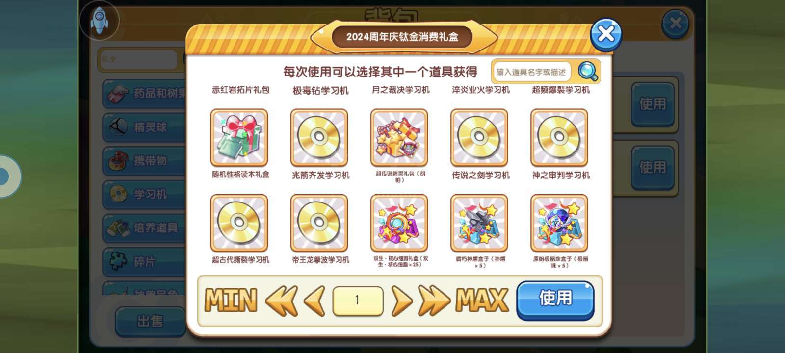Image resolution: width=785 pixels, height=353 pixels.
Task: Select the 超古代撕裂学习机 disc icon
Action: (x=239, y=223)
